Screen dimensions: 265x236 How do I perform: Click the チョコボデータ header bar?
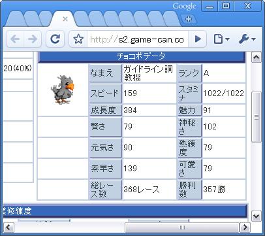click(142, 57)
